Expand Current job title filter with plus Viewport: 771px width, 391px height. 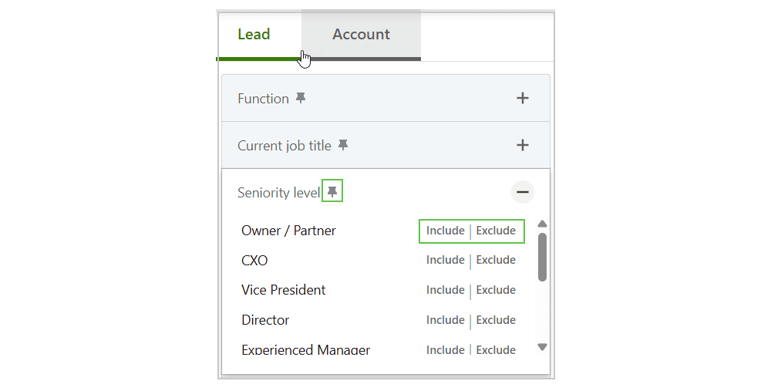point(522,145)
